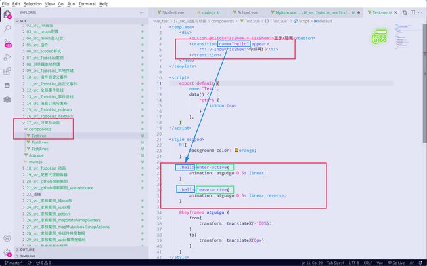Change CRLF end of line sequence

(368, 263)
